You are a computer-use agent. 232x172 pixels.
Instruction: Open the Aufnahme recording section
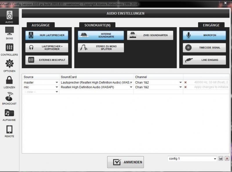pos(9,115)
